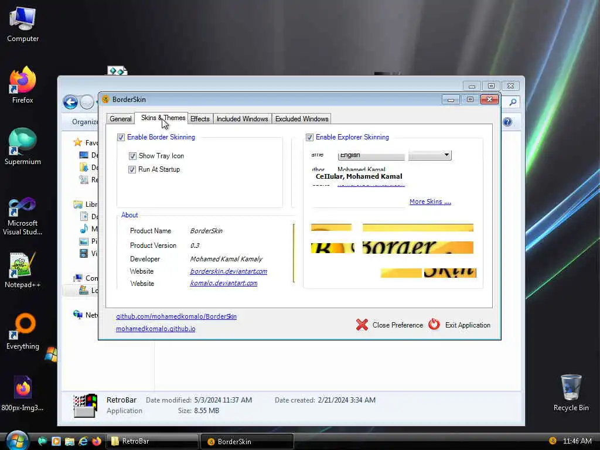This screenshot has height=450, width=600.
Task: Click the Explorer forward arrow button
Action: [x=88, y=102]
